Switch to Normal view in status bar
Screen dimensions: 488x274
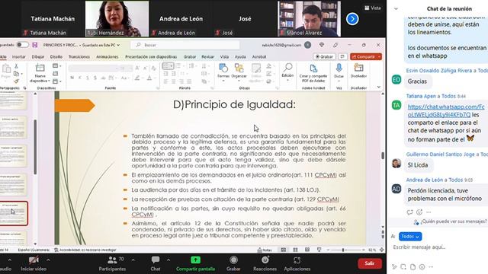[284, 250]
